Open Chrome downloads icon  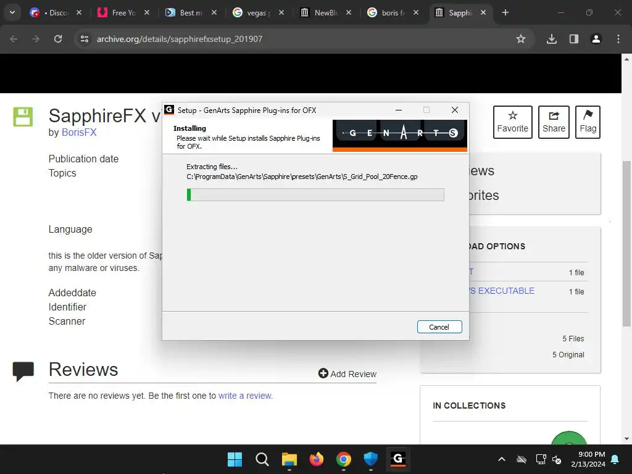(x=552, y=39)
